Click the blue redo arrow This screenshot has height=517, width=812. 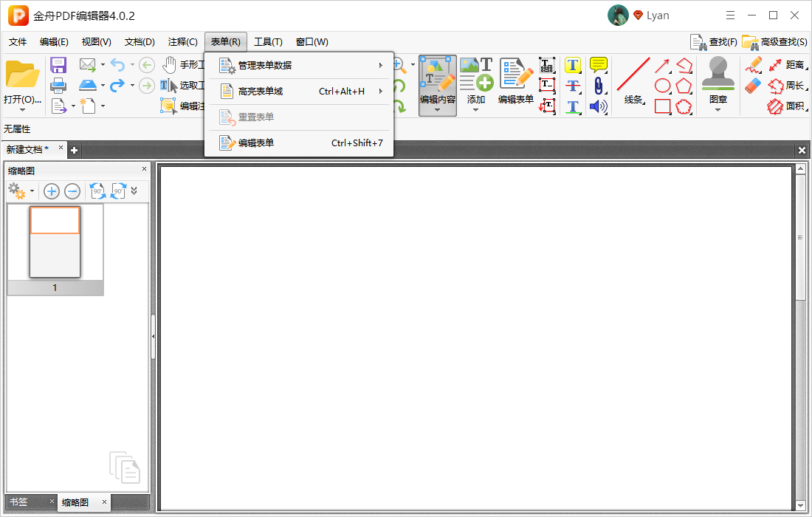[x=117, y=85]
